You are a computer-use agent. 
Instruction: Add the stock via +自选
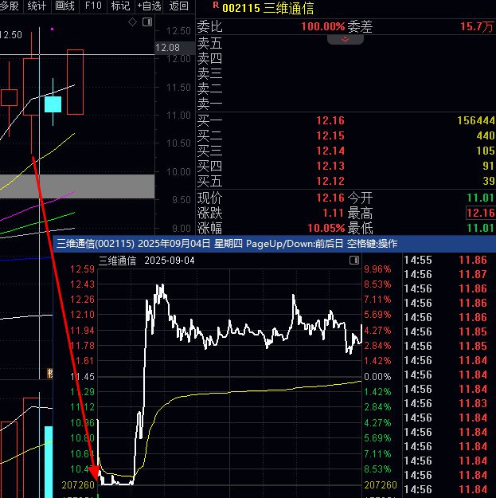click(149, 6)
